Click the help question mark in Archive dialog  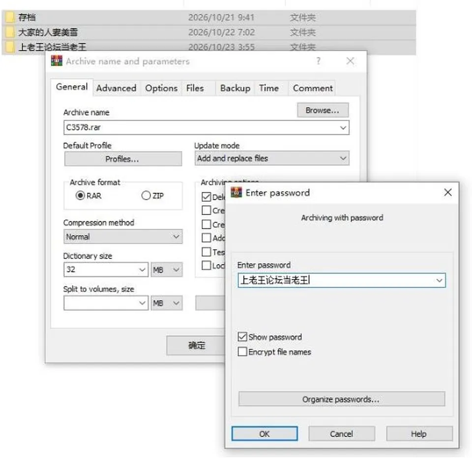click(319, 61)
